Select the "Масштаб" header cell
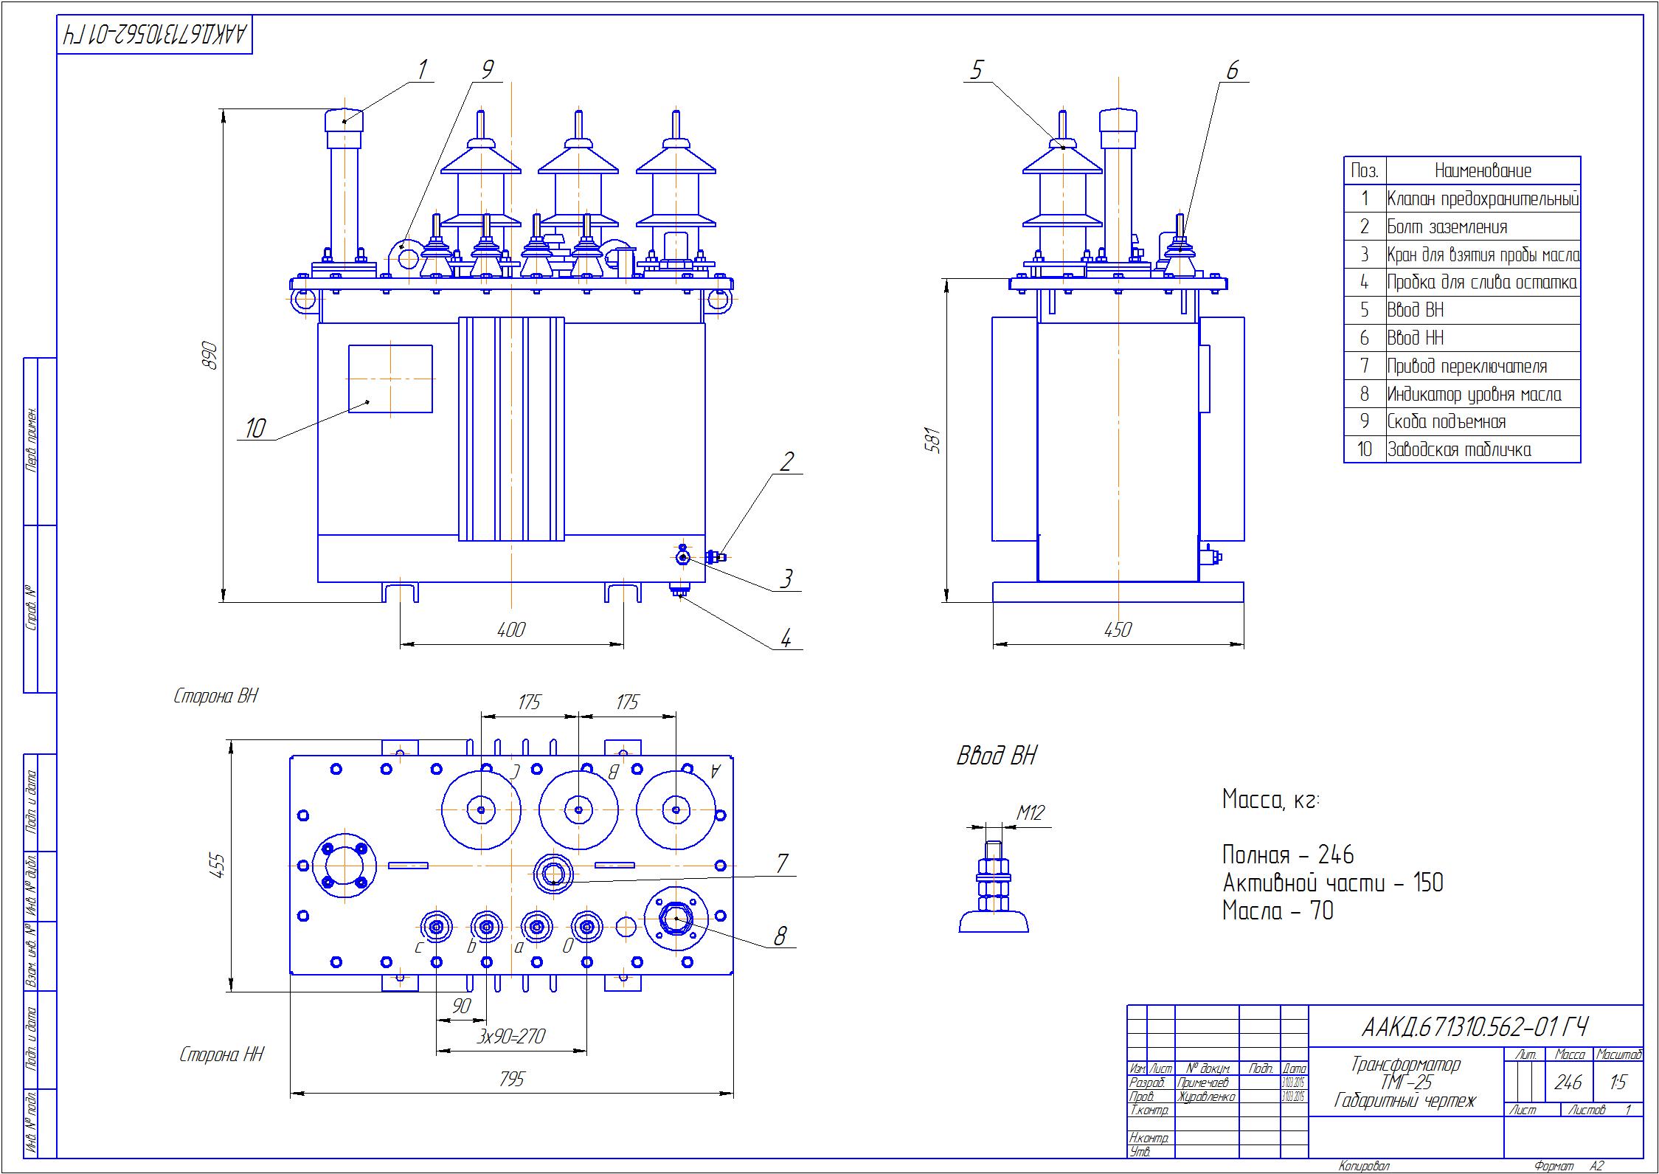This screenshot has height=1174, width=1659. (x=1618, y=1054)
